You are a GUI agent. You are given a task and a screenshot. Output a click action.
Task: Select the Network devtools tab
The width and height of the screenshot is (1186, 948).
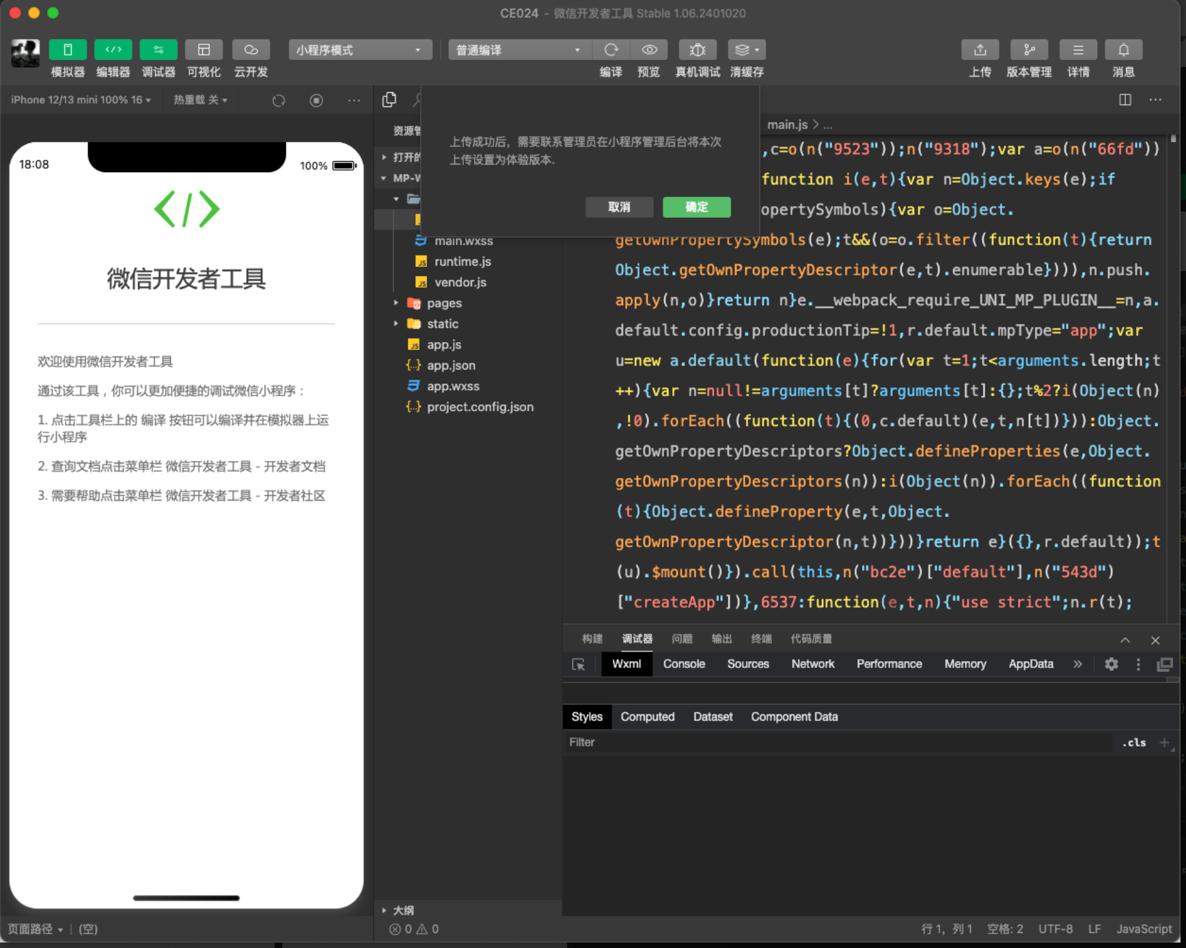(x=813, y=664)
